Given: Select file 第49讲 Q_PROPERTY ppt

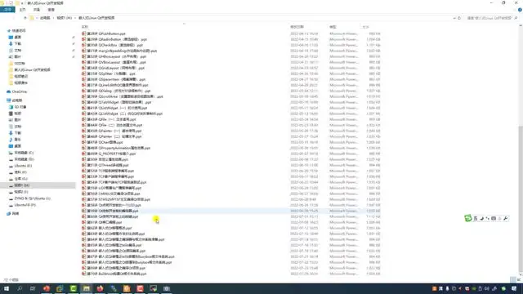Looking at the screenshot, I should [x=111, y=154].
